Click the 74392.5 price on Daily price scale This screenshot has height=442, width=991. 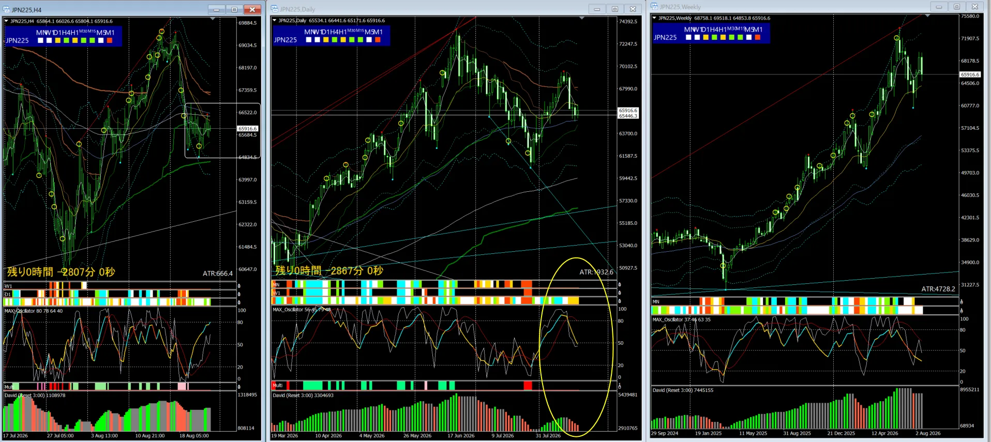pos(628,22)
